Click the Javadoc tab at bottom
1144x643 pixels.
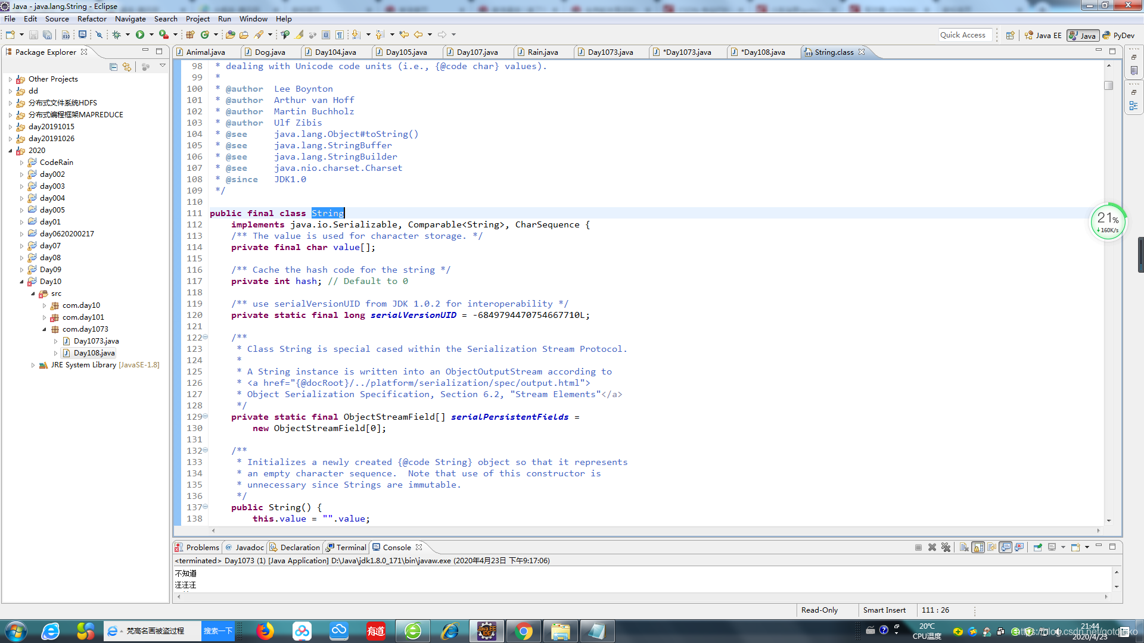click(x=248, y=547)
